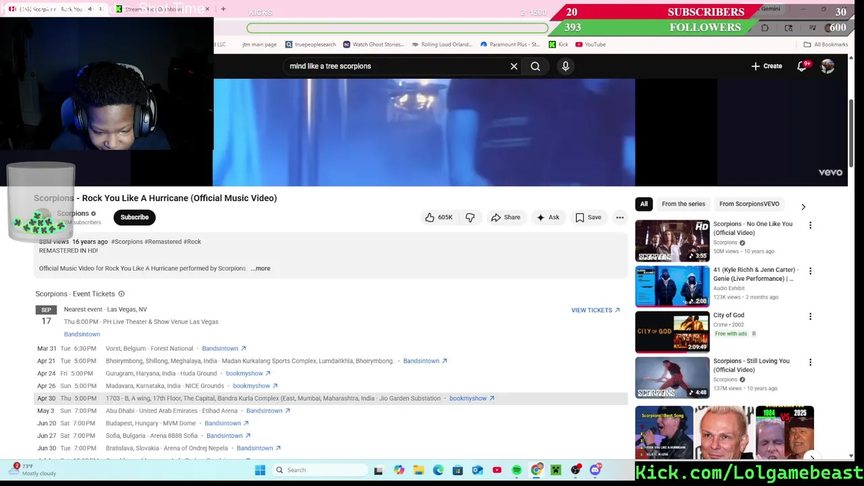
Task: Click the Create button
Action: coord(766,66)
